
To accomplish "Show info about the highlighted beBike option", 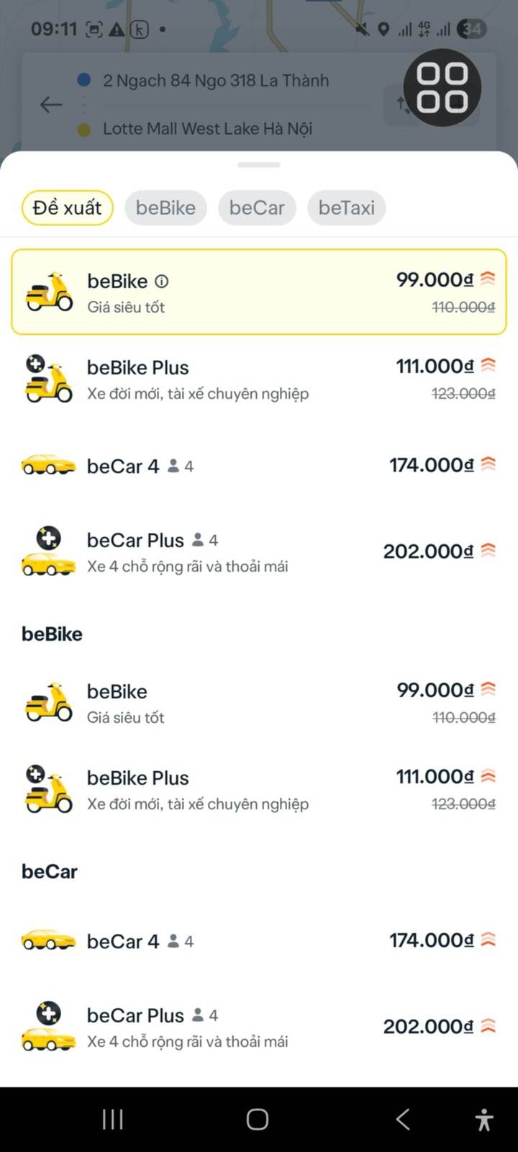I will coord(162,282).
